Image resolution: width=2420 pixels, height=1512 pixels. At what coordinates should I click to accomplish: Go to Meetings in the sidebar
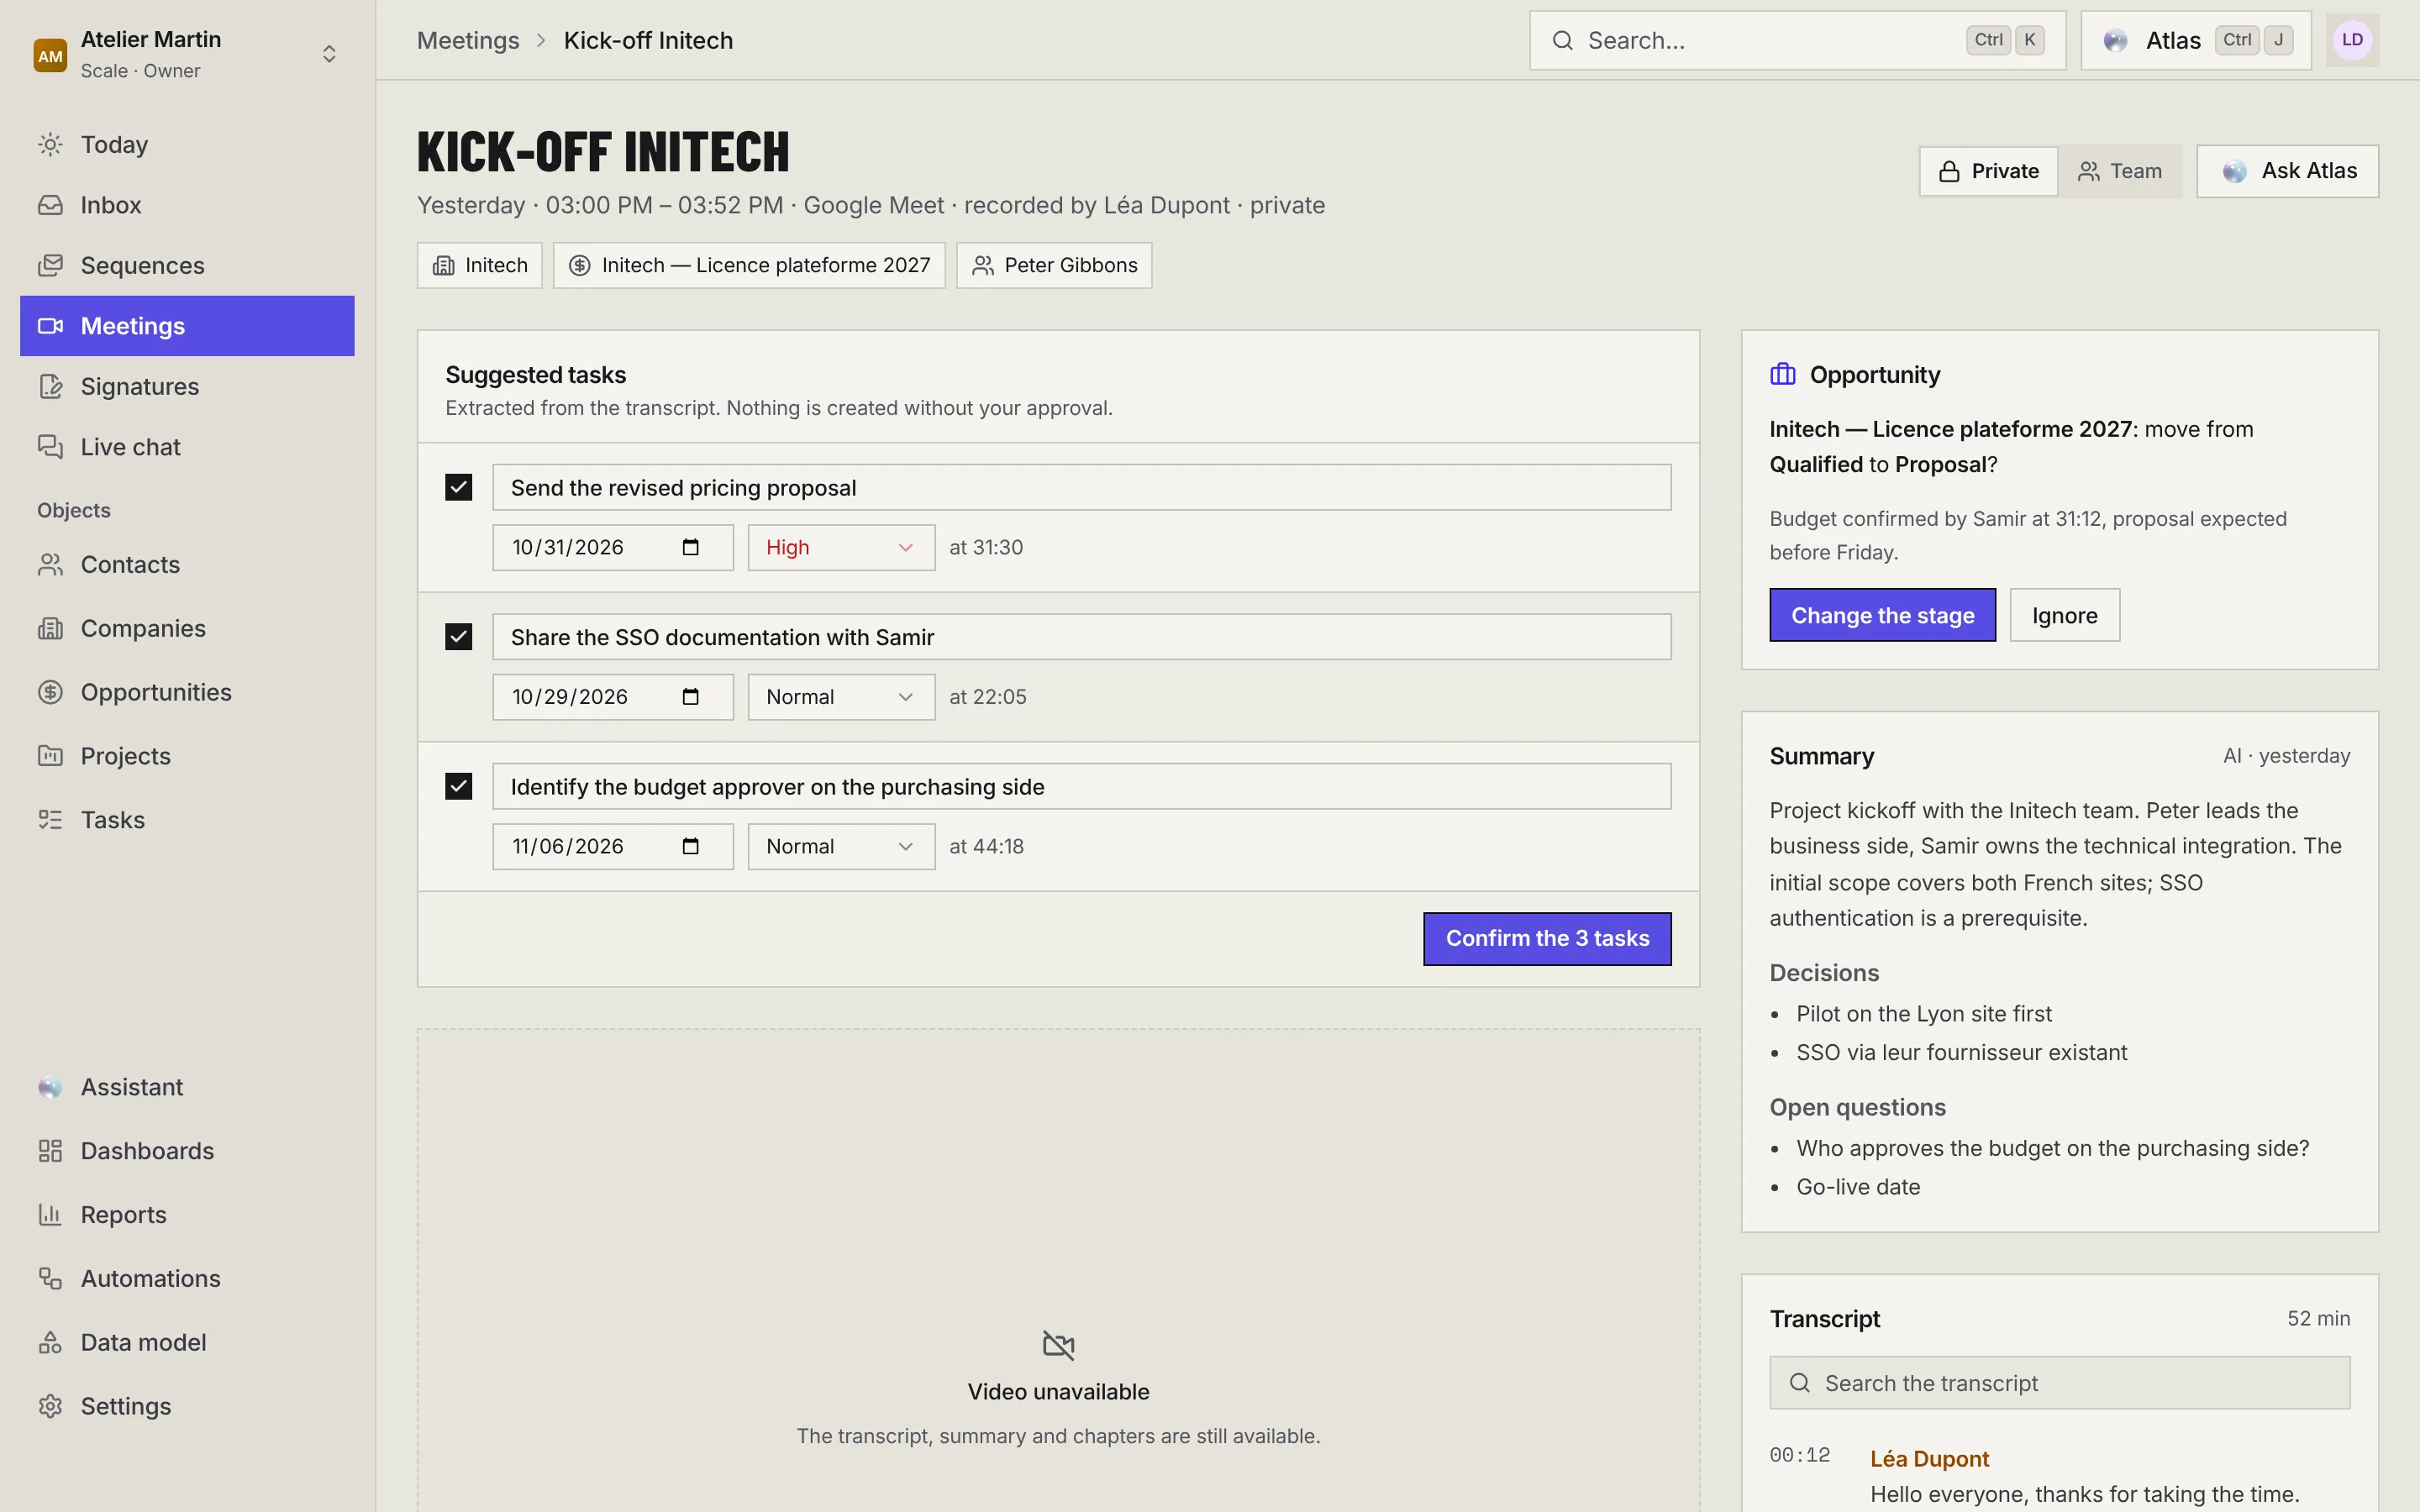[187, 326]
